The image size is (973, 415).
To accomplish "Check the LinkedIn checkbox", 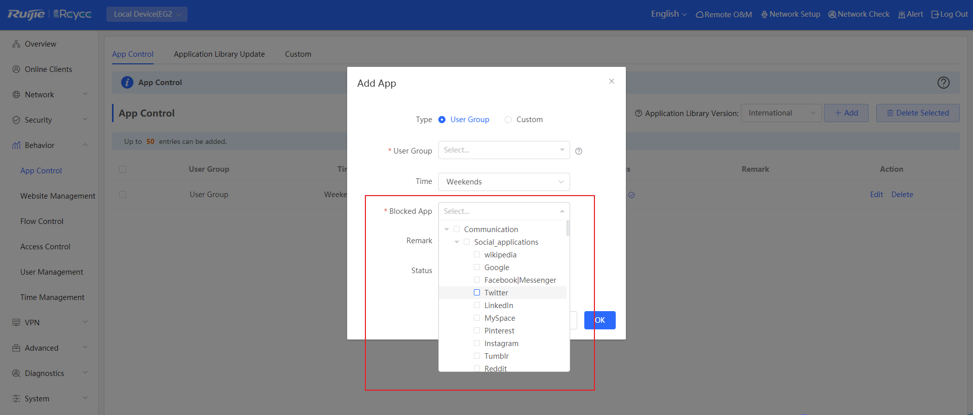I will click(477, 305).
